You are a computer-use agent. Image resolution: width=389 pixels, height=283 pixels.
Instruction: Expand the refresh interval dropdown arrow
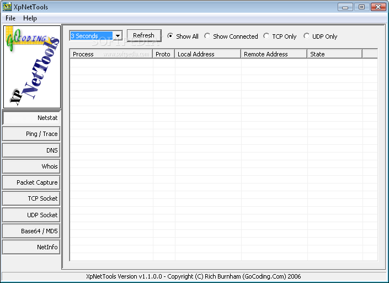point(118,36)
